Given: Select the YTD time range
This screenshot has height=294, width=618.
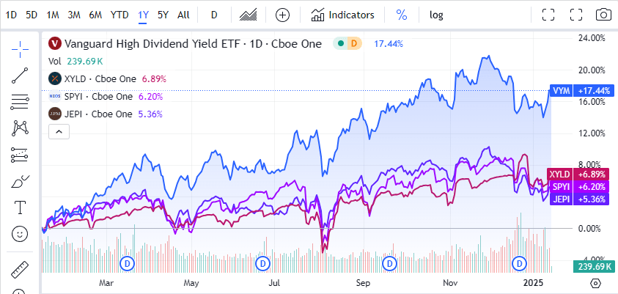Looking at the screenshot, I should [x=119, y=15].
